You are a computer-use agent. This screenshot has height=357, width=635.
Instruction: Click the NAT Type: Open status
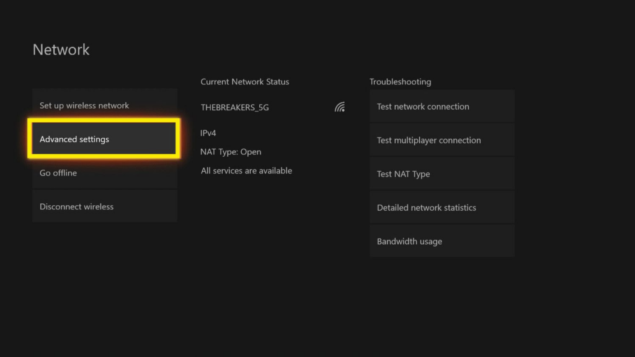(231, 152)
